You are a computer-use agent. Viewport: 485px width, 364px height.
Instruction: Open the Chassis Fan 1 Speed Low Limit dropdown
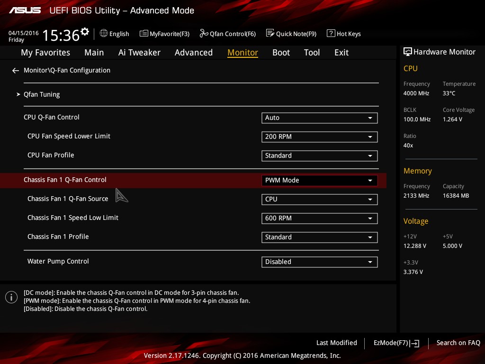click(x=320, y=218)
